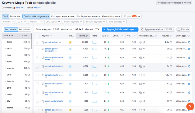This screenshot has height=113, width=195.
Task: Show SERP features icon for sandali gioiello
Action: [x=140, y=42]
